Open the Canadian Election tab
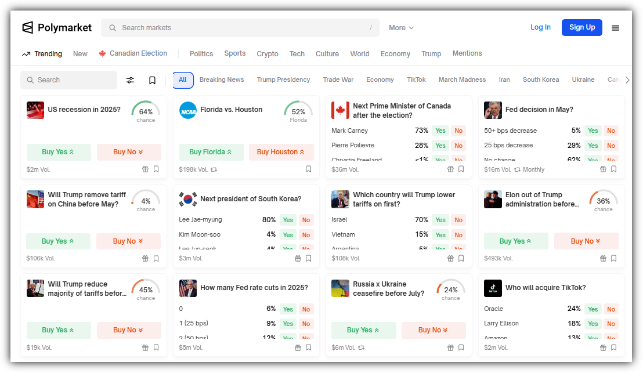Screen dimensions: 643x373 133,53
